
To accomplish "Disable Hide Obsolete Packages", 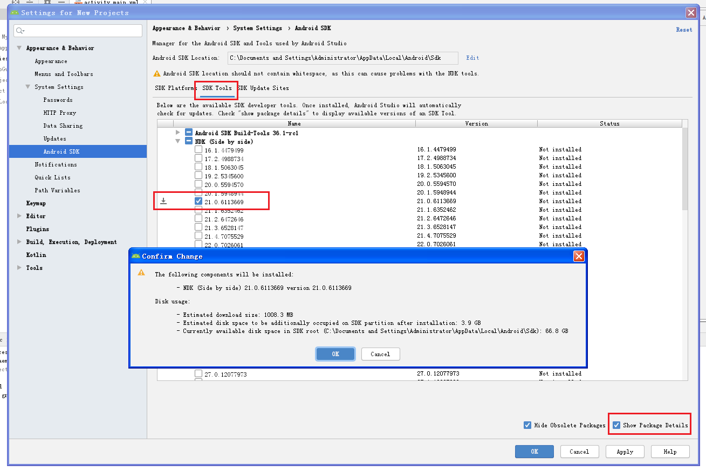I will (x=527, y=425).
